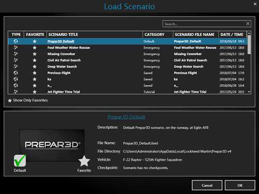Select the Deep Water Search scenario row
Viewport: 259px width, 194px height.
[x=128, y=67]
